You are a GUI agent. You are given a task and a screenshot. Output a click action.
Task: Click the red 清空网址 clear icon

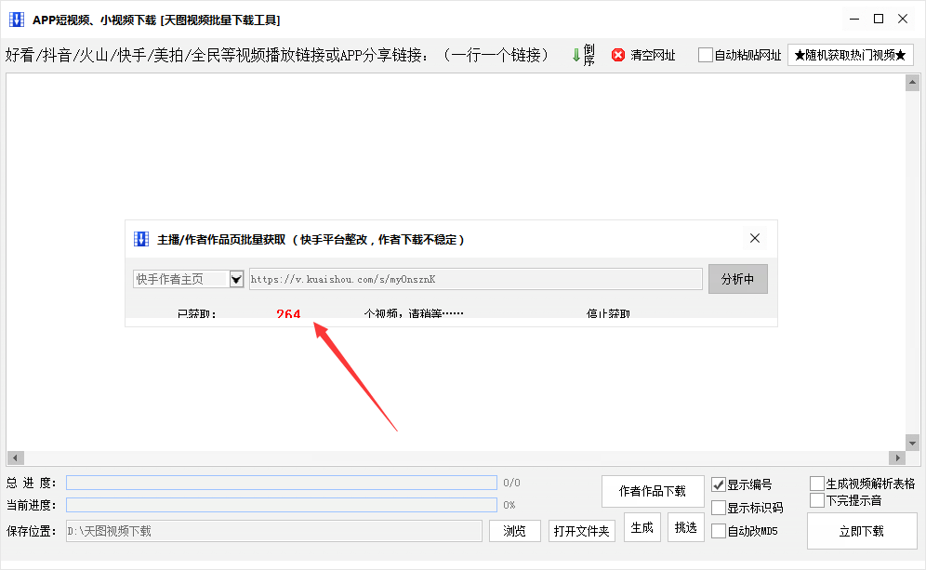pyautogui.click(x=617, y=55)
